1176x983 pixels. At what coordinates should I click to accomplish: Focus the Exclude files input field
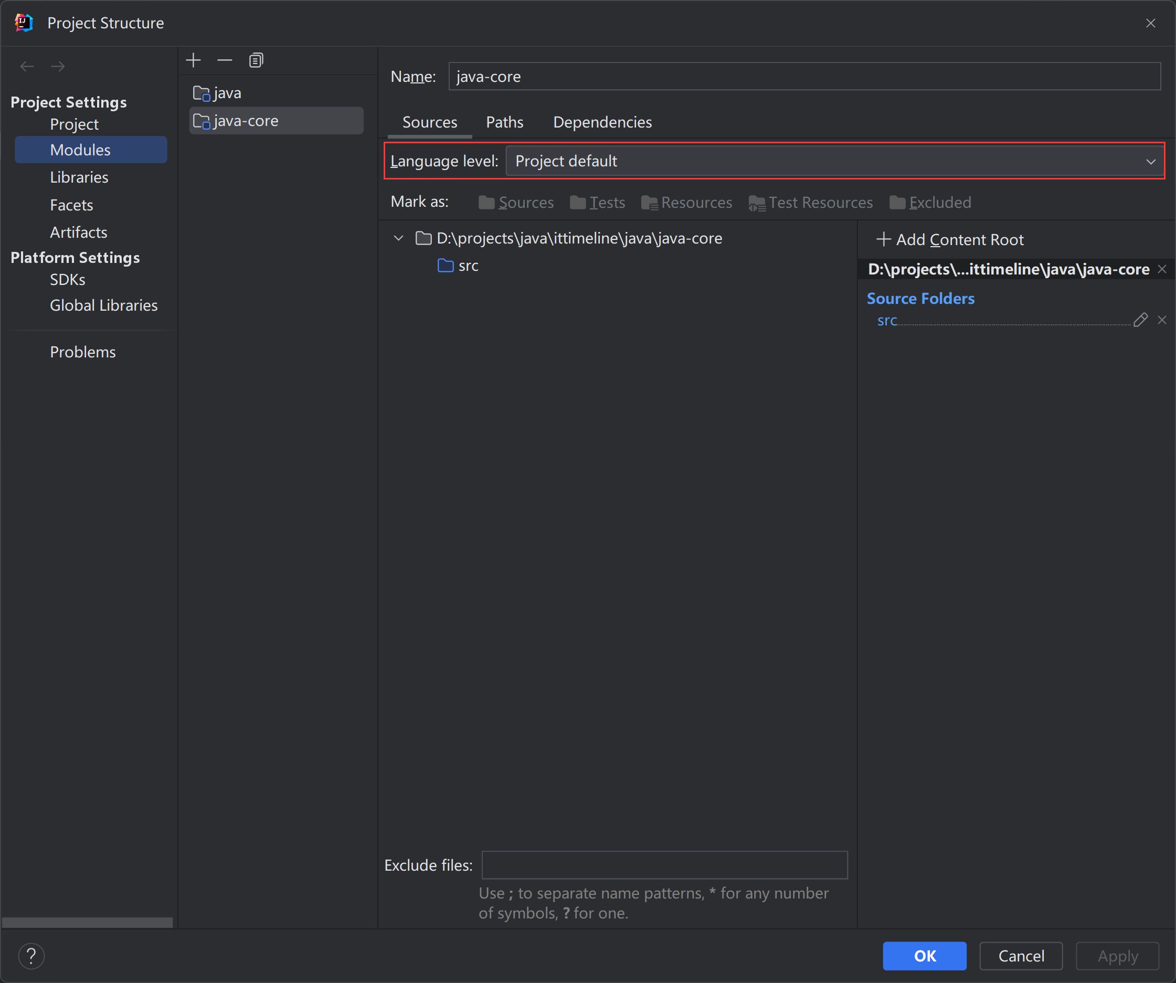point(664,865)
